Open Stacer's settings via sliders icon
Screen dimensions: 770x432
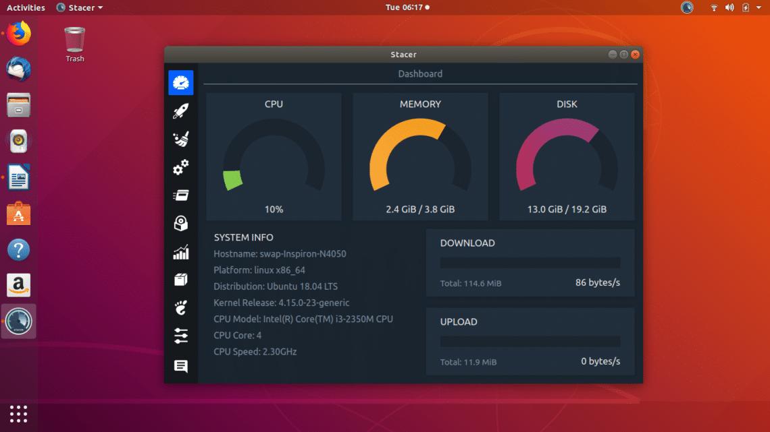(x=180, y=336)
